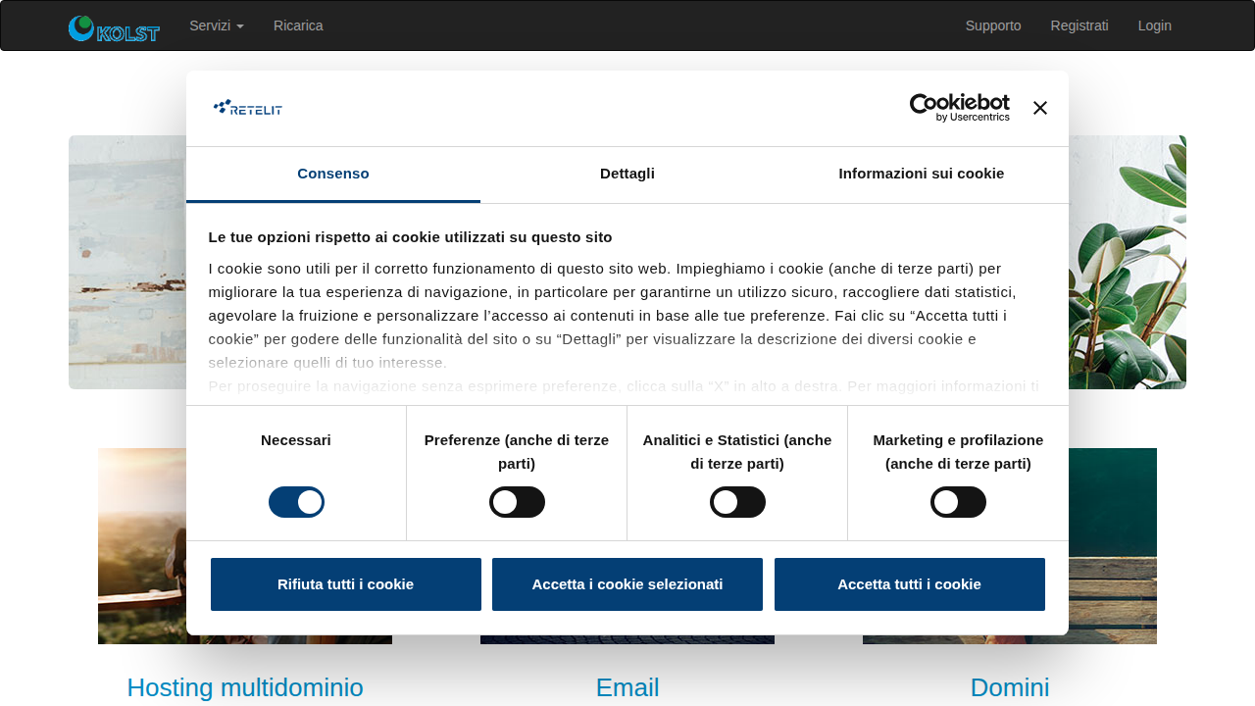The height and width of the screenshot is (706, 1255).
Task: Toggle the Necessari cookie switch
Action: (296, 502)
